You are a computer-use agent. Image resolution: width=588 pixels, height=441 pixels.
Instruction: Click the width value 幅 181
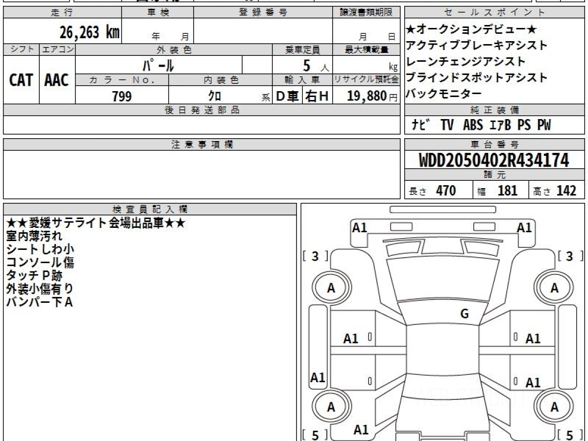tap(497, 191)
